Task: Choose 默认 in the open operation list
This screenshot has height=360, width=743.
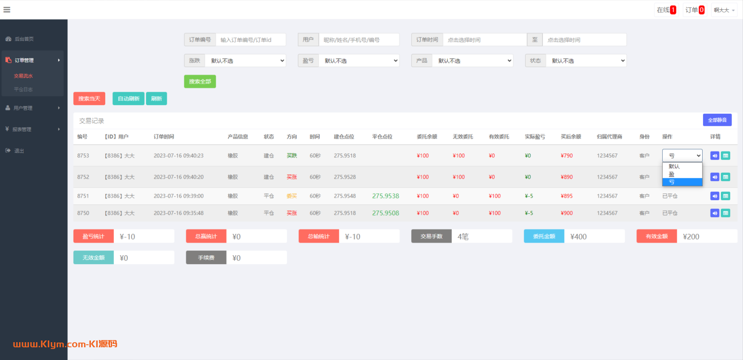Action: (682, 167)
